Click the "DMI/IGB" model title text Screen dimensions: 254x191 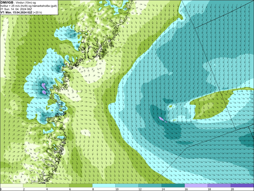pyautogui.click(x=7, y=3)
